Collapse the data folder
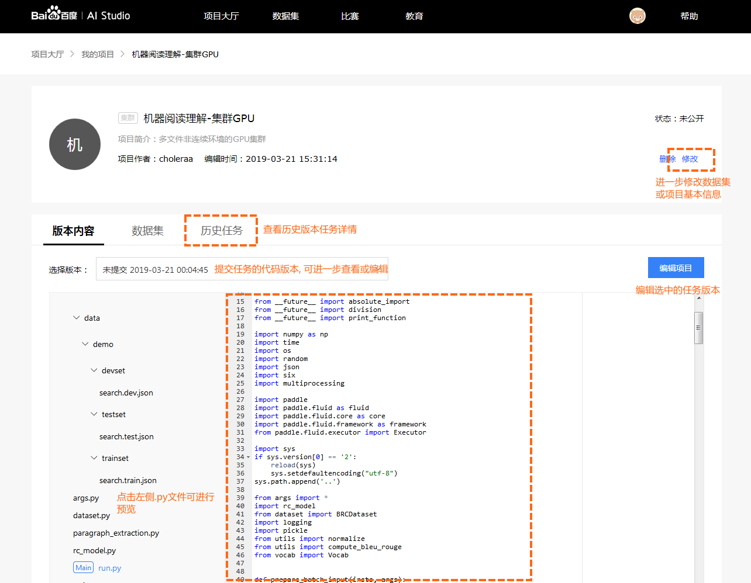 click(x=77, y=318)
